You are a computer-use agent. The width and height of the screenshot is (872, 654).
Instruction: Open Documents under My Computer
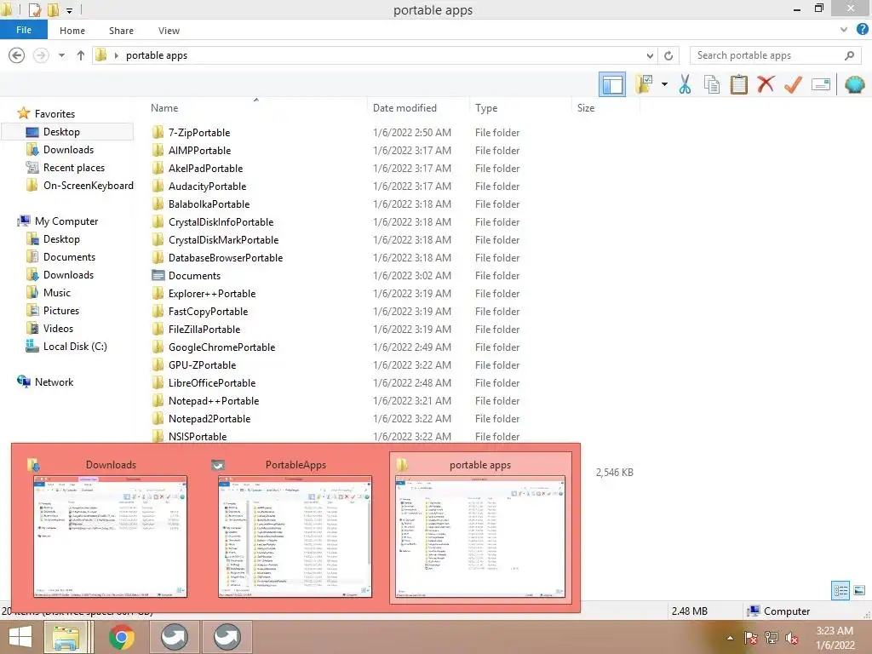click(69, 257)
